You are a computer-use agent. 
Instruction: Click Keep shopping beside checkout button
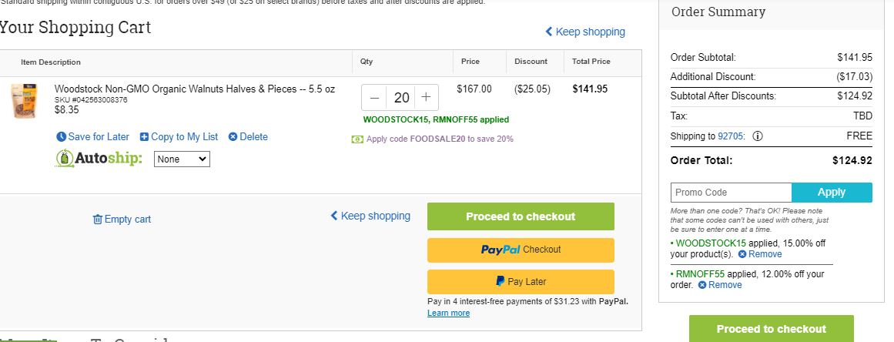point(370,216)
